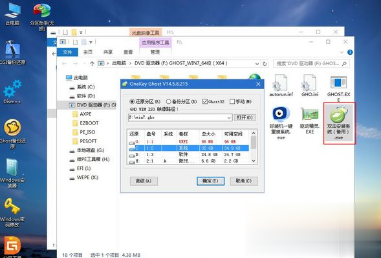Screen dimensions: 381x258
Task: Select 软件 (D:) in navigation tree
Action: click(x=82, y=96)
